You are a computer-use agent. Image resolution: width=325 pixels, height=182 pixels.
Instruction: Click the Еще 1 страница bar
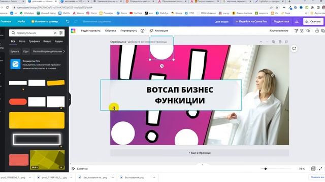200,153
